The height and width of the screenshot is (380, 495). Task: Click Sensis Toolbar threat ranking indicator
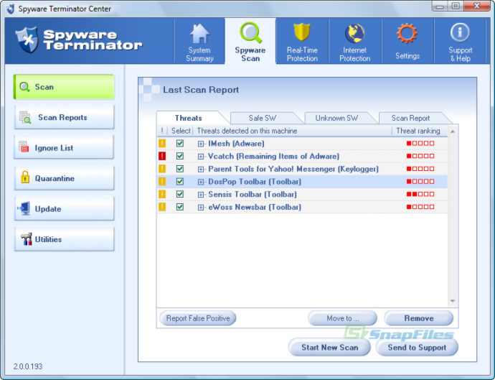tap(420, 194)
